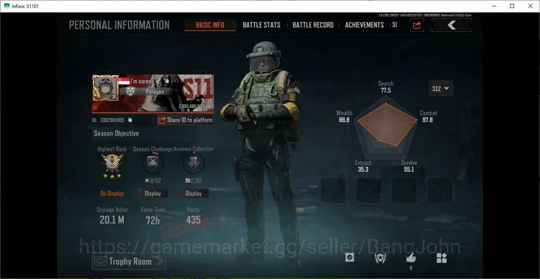
Task: Give a like with thumbs-up icon
Action: (x=411, y=257)
